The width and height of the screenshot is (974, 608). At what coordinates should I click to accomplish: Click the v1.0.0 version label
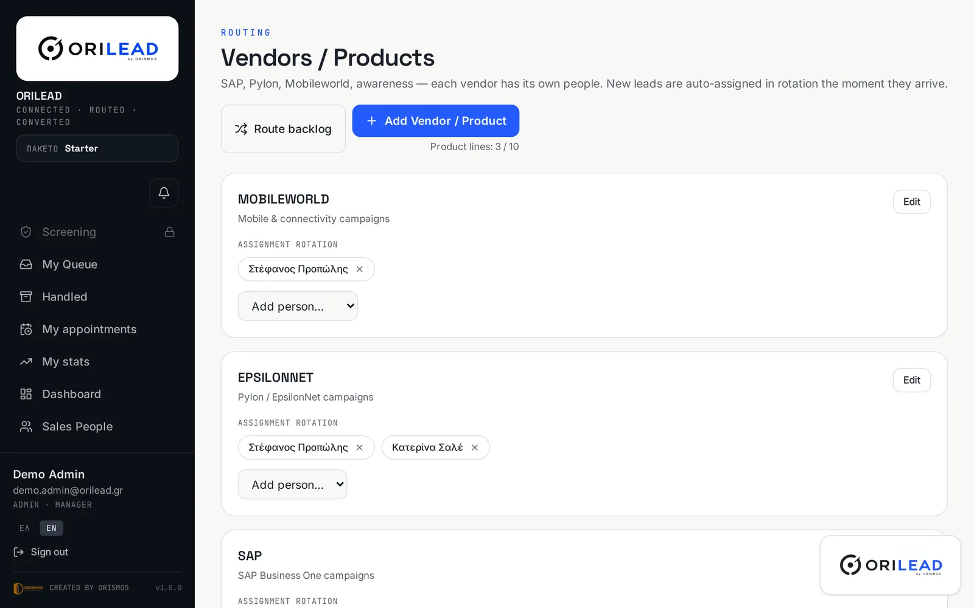[x=169, y=588]
